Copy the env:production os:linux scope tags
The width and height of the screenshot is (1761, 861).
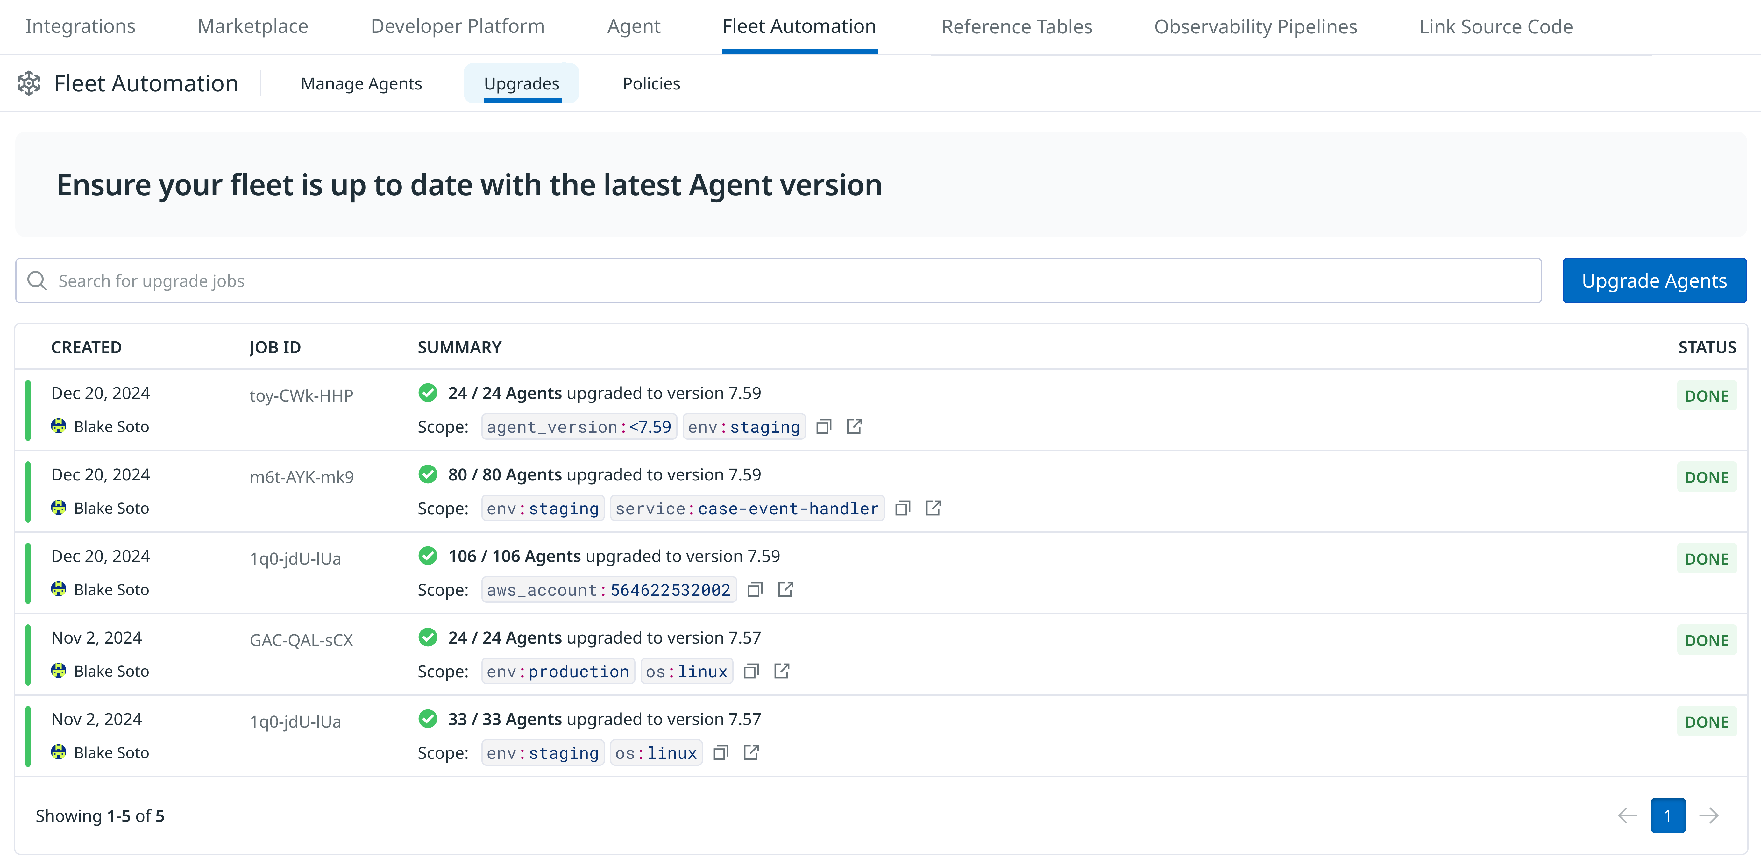pyautogui.click(x=751, y=671)
